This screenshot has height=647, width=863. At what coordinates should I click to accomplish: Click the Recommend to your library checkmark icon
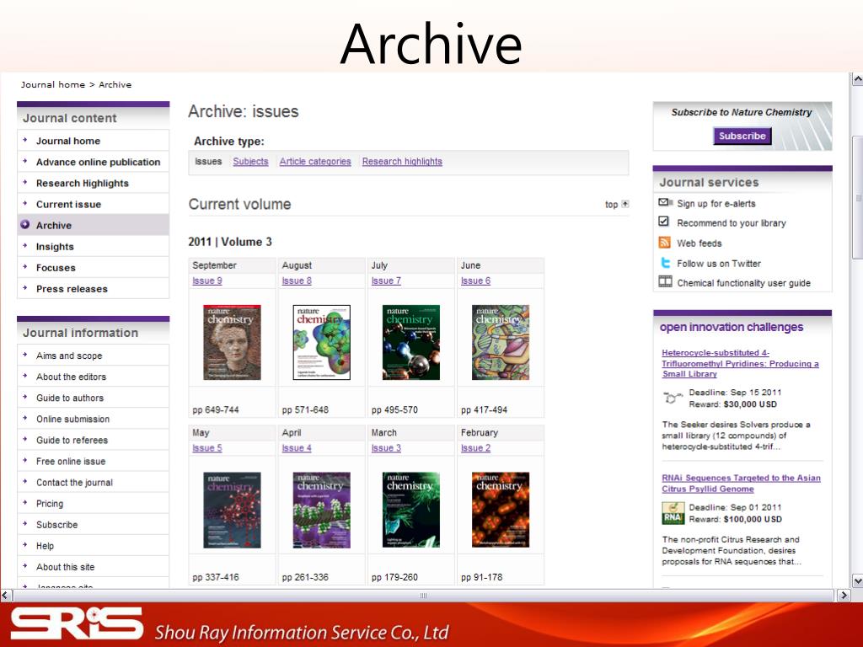pyautogui.click(x=664, y=222)
